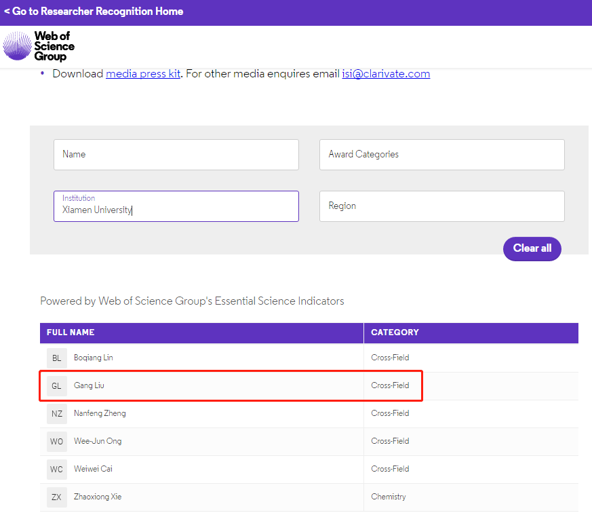Open the Award Categories dropdown field
This screenshot has width=592, height=513.
pos(441,155)
